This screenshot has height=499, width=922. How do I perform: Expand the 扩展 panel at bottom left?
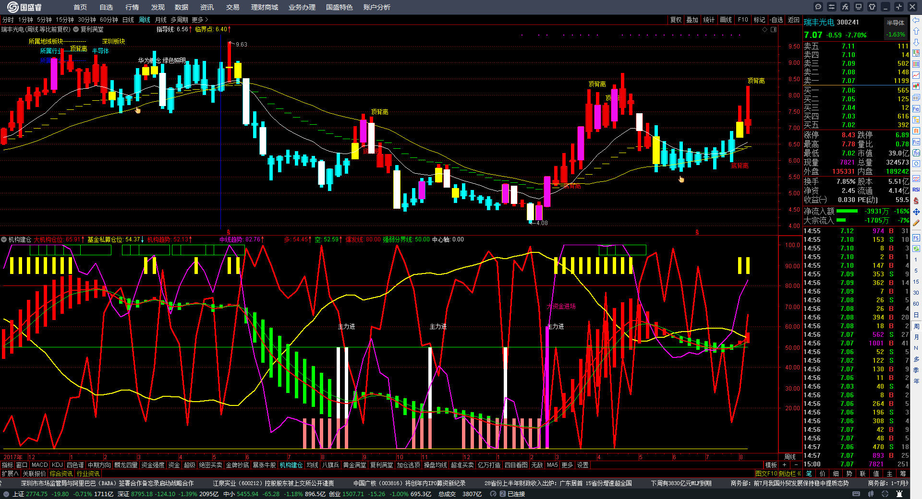[x=10, y=474]
